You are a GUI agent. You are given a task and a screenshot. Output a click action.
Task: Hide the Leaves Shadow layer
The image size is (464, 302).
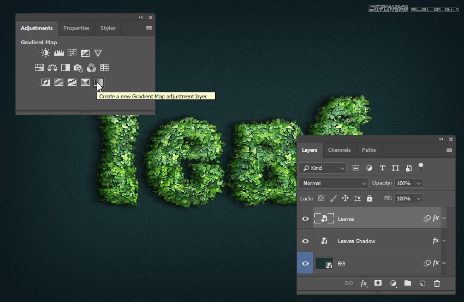(x=306, y=241)
